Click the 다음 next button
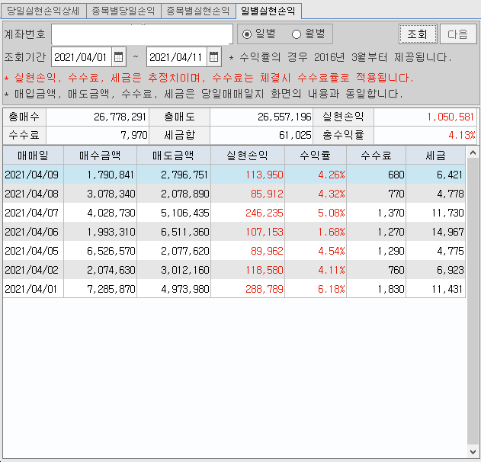The image size is (481, 462). click(458, 34)
